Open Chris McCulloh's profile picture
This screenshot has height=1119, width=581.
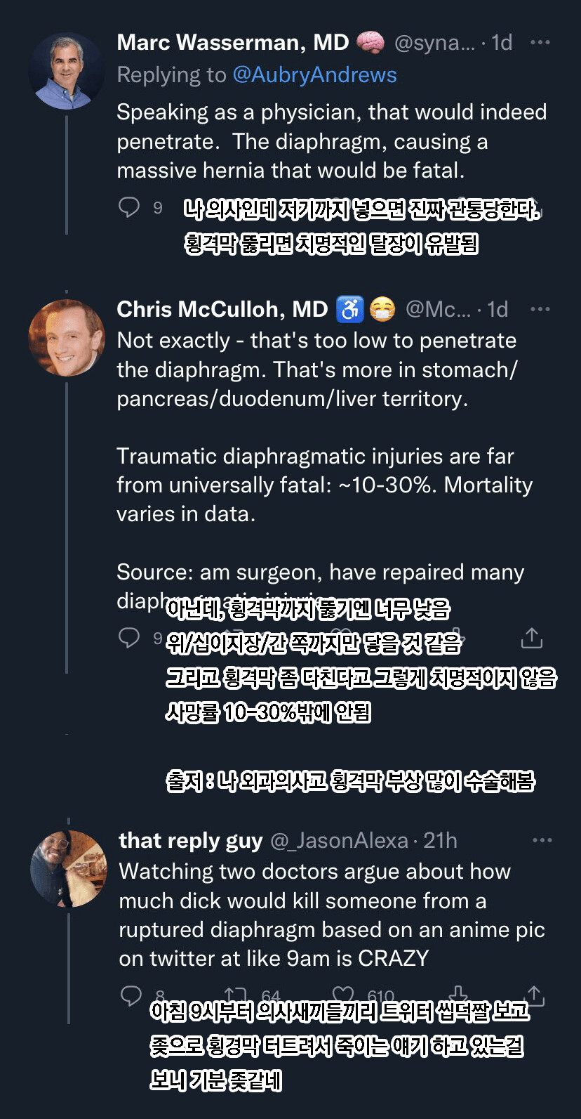click(x=67, y=338)
